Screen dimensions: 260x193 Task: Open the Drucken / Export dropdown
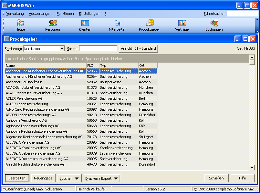[102, 178]
